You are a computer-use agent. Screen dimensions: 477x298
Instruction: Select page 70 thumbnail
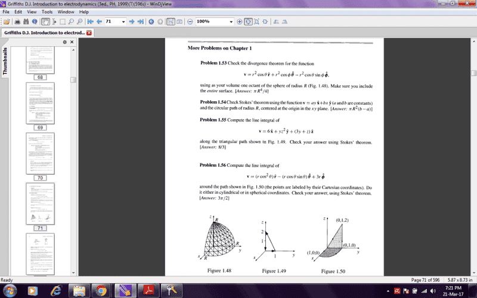(x=40, y=153)
